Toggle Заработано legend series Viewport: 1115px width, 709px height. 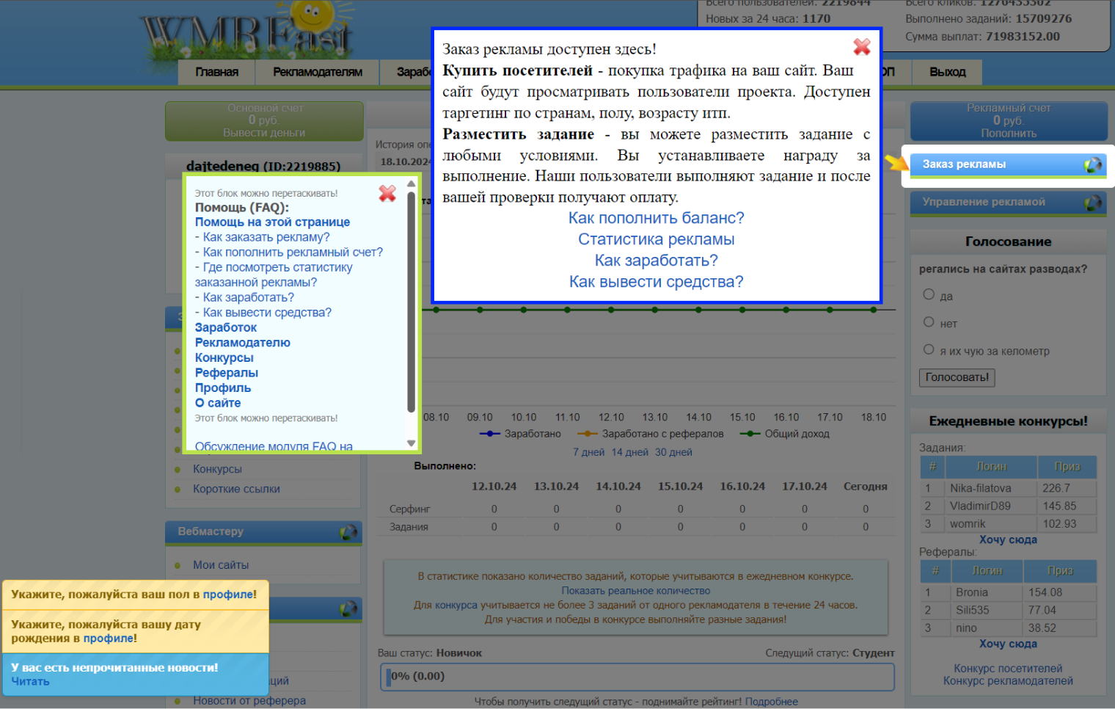[520, 434]
